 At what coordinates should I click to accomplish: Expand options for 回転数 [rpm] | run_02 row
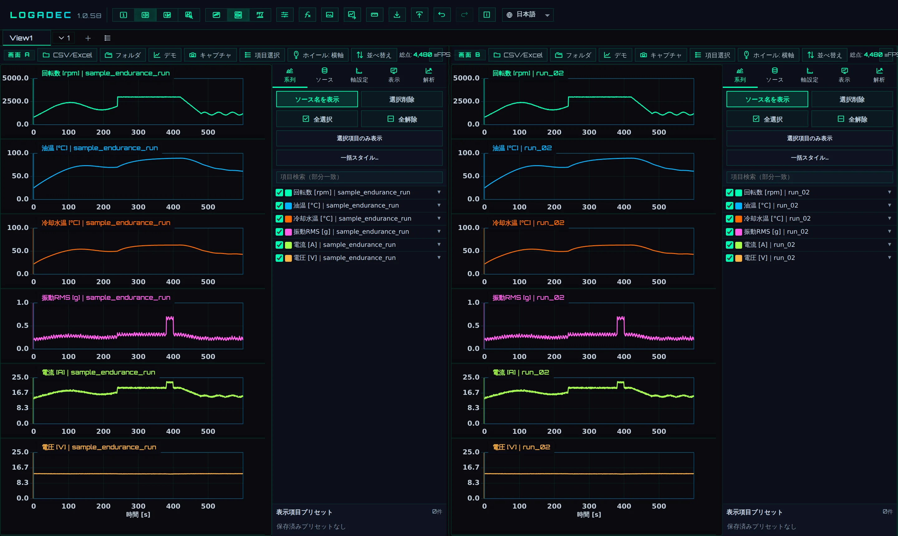(889, 192)
